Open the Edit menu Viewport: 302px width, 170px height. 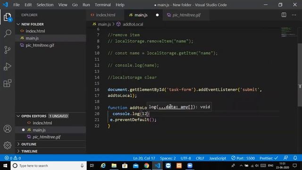(x=28, y=5)
